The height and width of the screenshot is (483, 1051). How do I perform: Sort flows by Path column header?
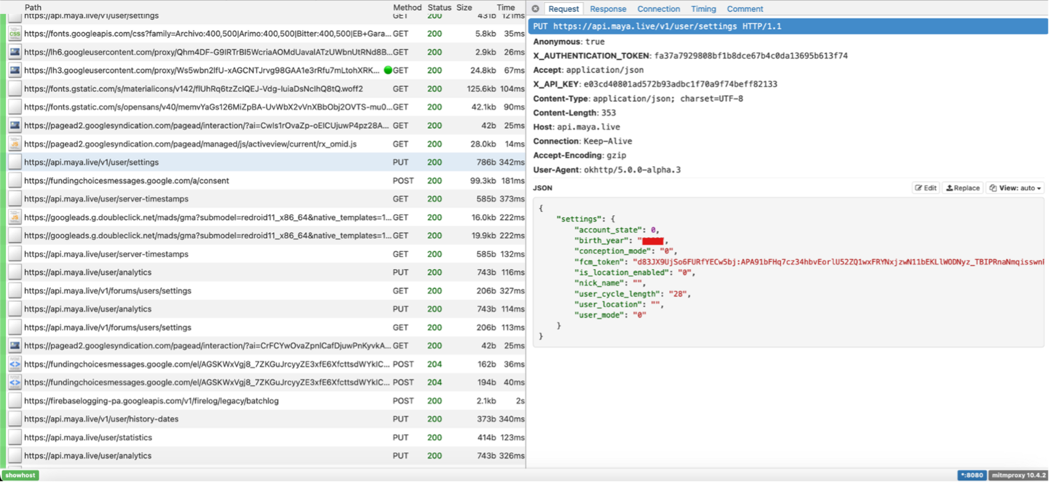pyautogui.click(x=33, y=7)
